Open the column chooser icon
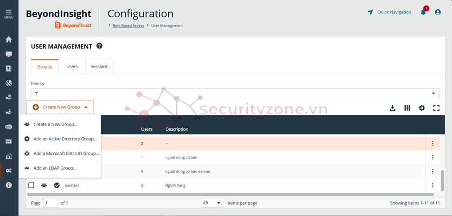Image resolution: width=452 pixels, height=216 pixels. coord(407,108)
